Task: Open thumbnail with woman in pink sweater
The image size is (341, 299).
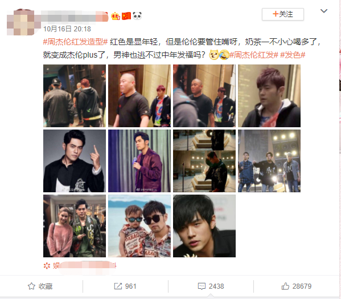Action: pyautogui.click(x=75, y=226)
